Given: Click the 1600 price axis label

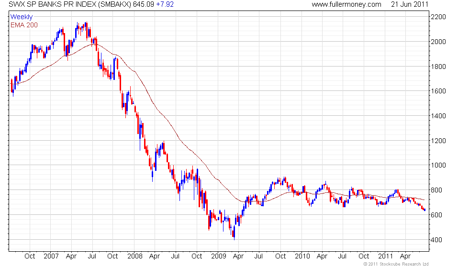Looking at the screenshot, I should [438, 91].
